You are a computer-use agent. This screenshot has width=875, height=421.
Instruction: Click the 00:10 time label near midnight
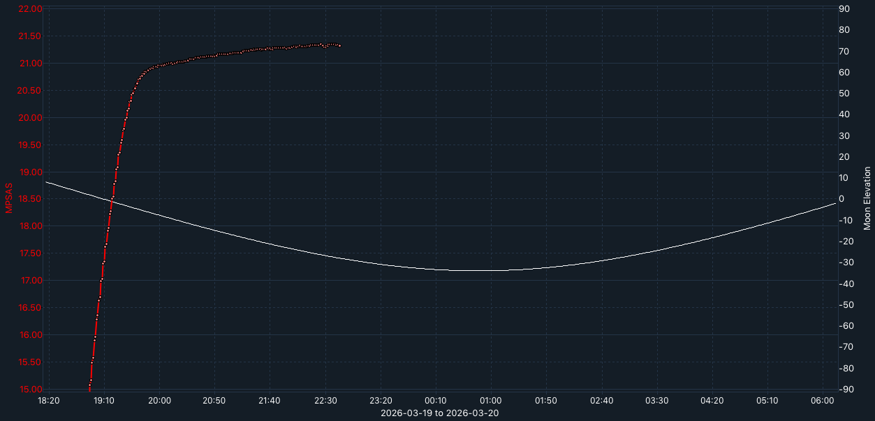point(436,401)
